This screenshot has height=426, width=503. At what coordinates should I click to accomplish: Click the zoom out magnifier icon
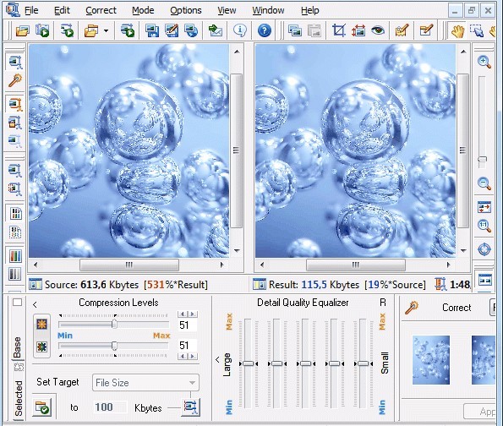point(484,183)
